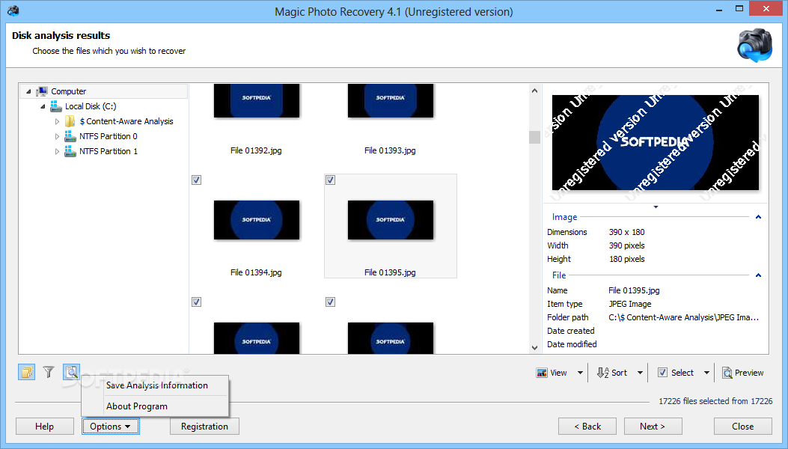The width and height of the screenshot is (788, 449).
Task: Expand the NTFS Partition 0 node
Action: [x=57, y=137]
